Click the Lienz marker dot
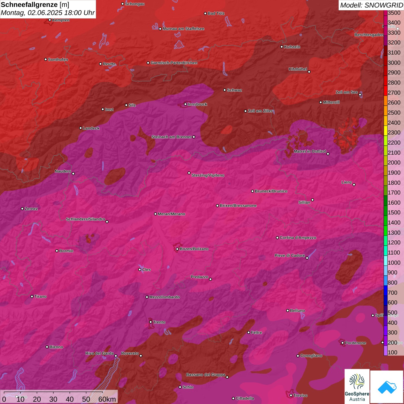 [354, 185]
